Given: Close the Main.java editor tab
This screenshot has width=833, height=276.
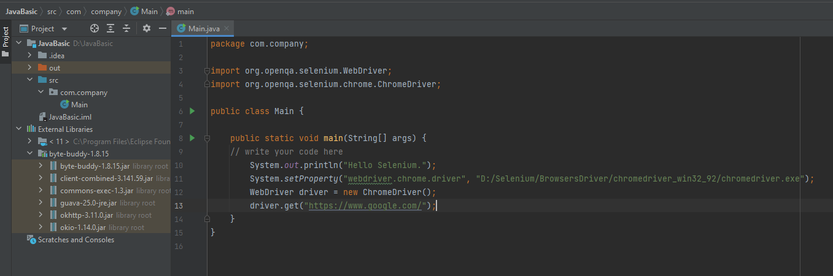Looking at the screenshot, I should (227, 28).
